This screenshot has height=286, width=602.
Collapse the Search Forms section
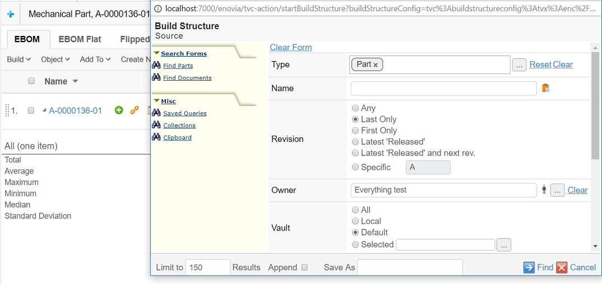pos(157,53)
